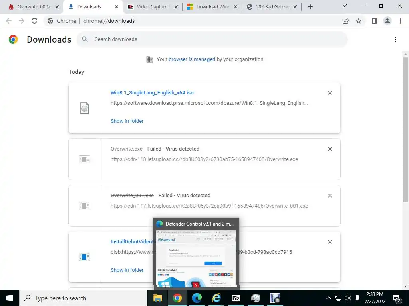Remove Overwrite.exe entry from list

click(x=330, y=149)
